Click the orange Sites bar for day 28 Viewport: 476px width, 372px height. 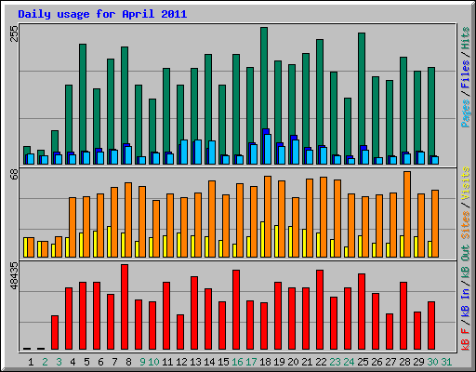tap(407, 214)
